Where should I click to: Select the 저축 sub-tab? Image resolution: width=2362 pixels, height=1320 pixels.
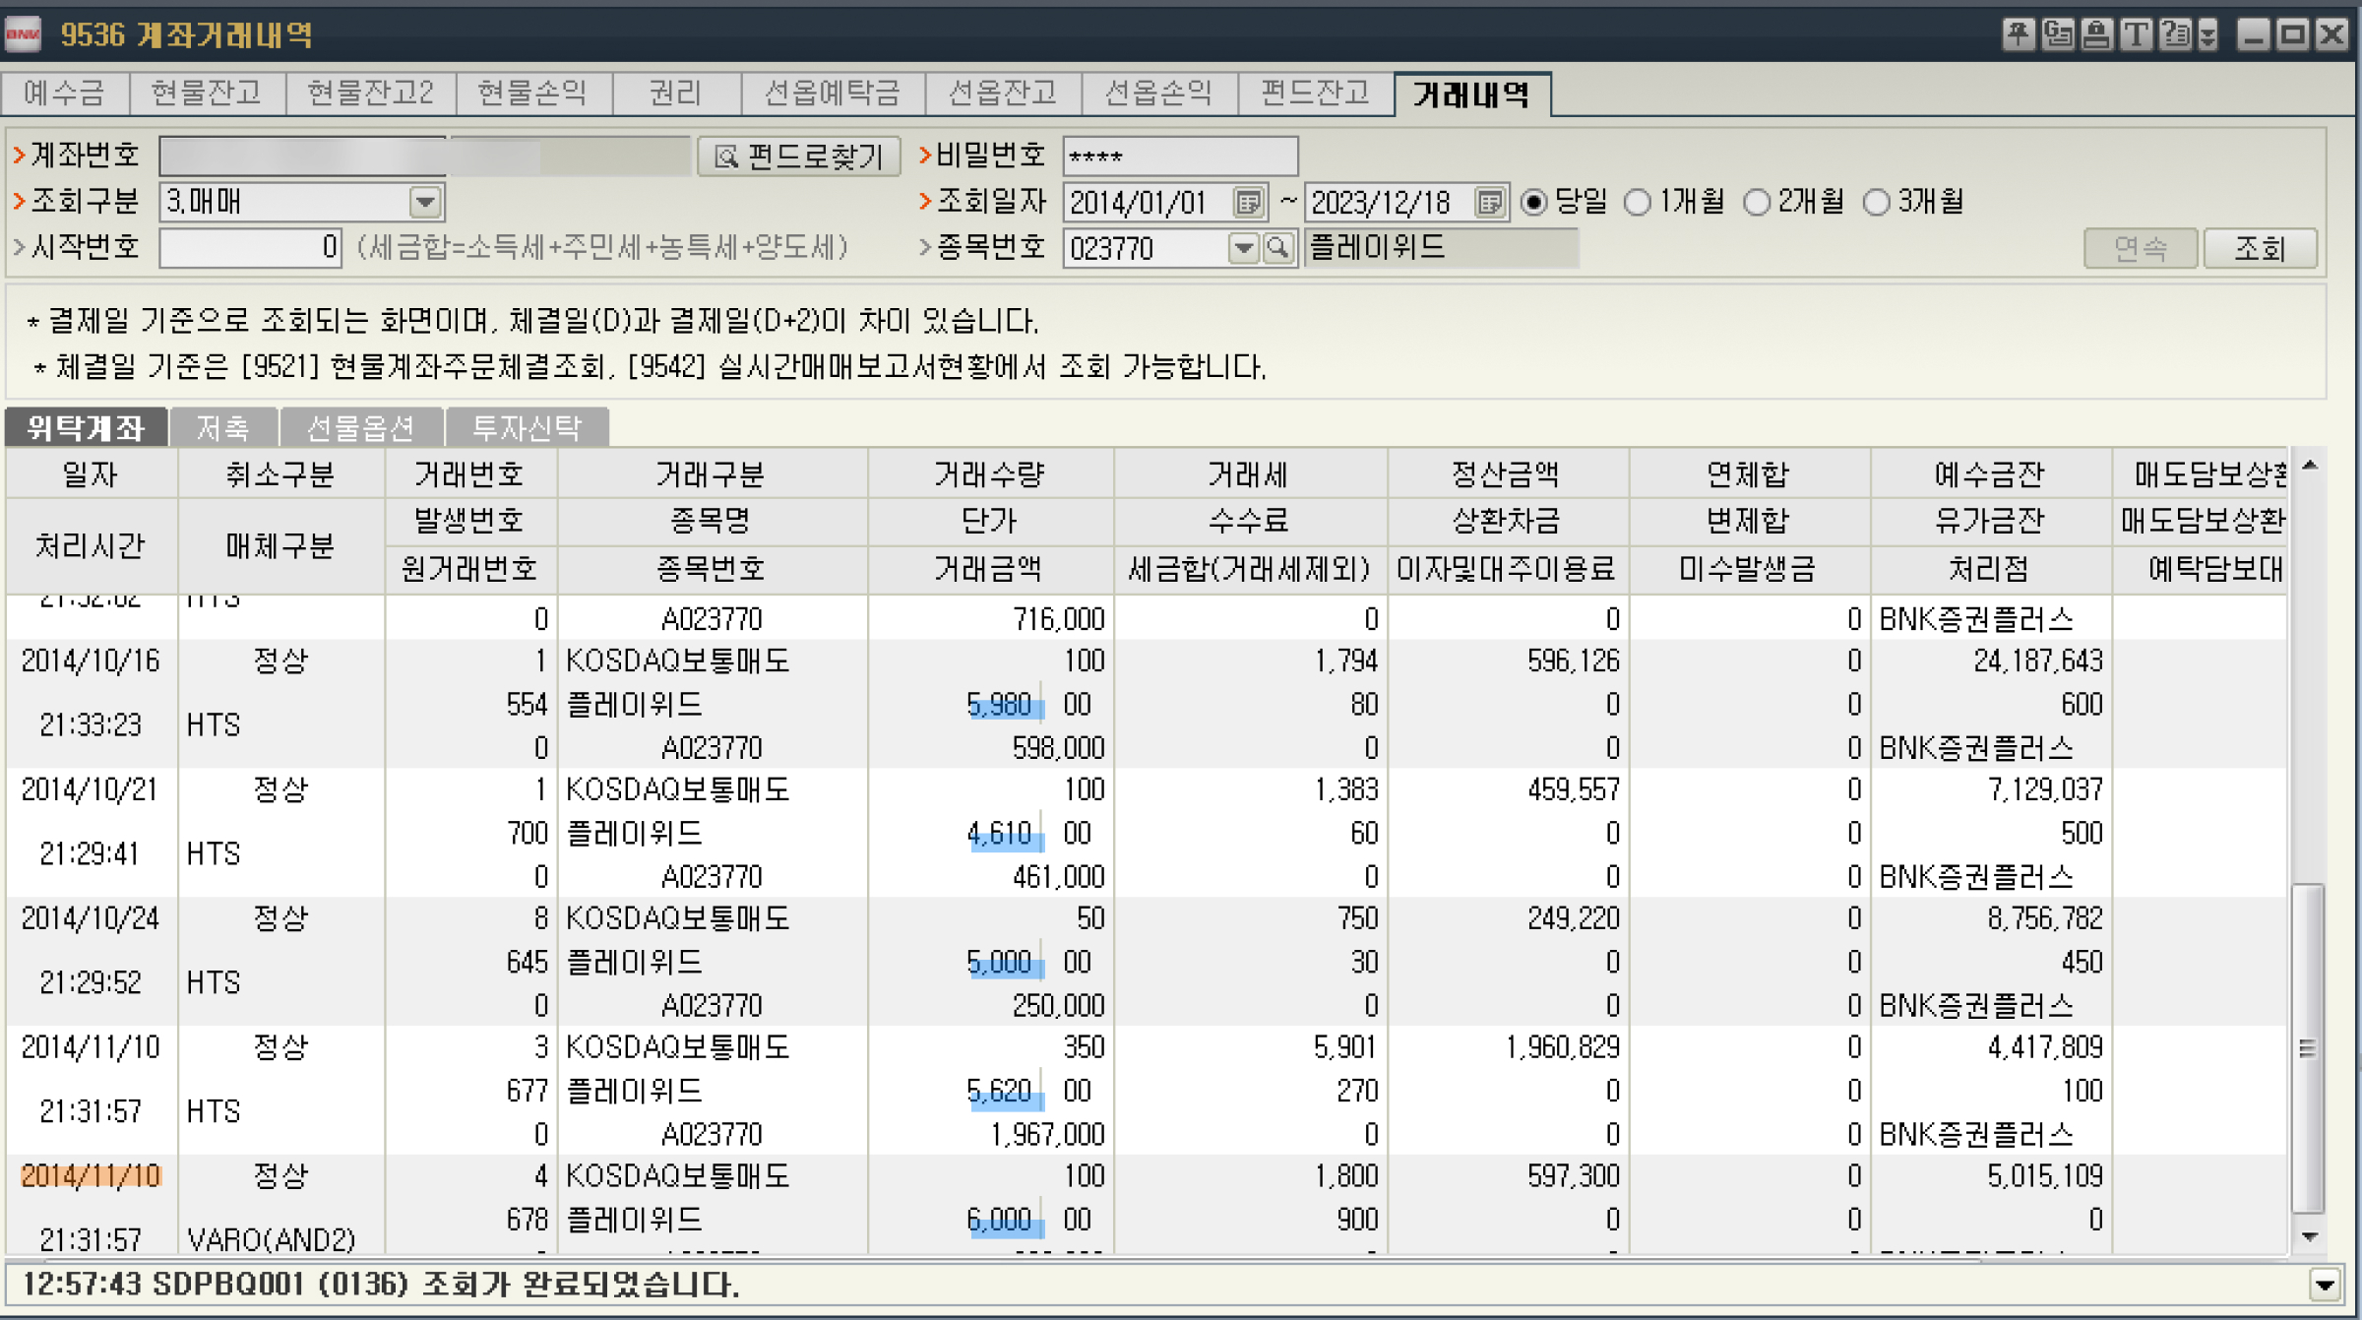(223, 427)
